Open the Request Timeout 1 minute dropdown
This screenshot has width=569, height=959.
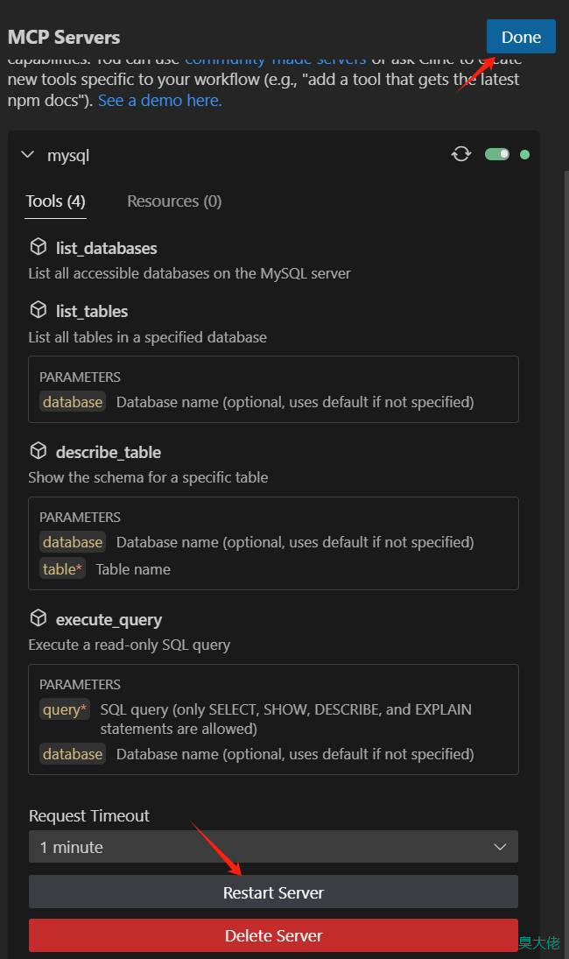coord(273,847)
